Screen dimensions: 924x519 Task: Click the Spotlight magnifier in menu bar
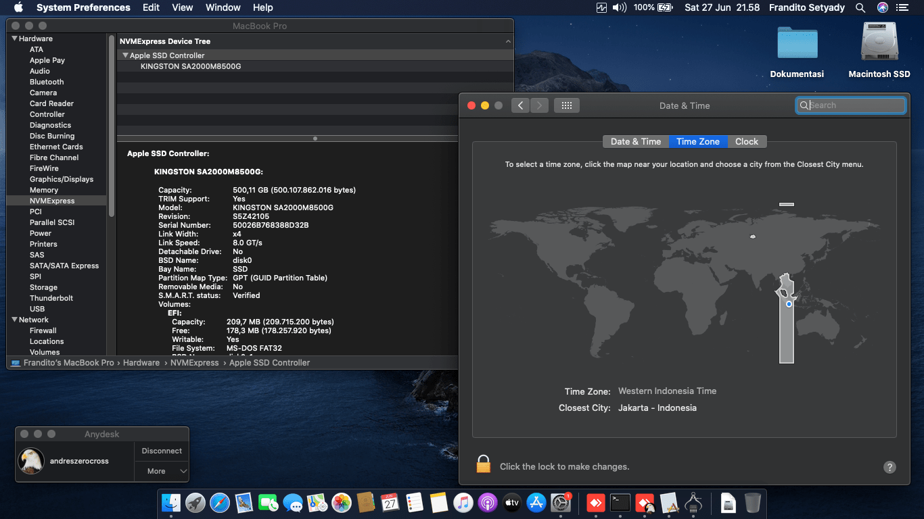click(860, 7)
